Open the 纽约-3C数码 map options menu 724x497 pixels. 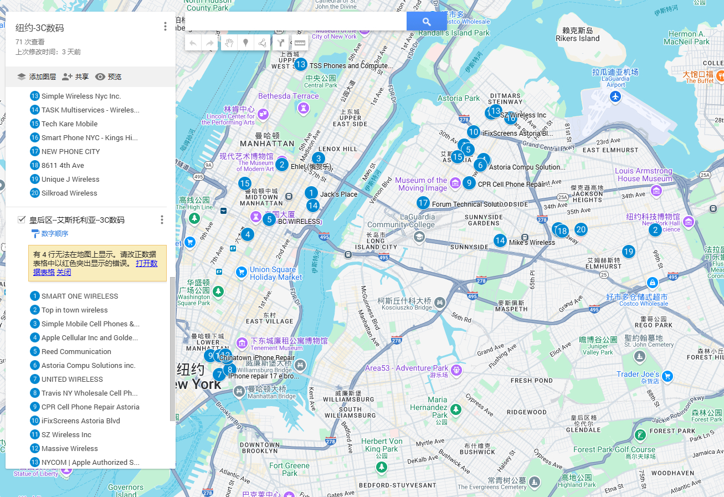coord(165,27)
